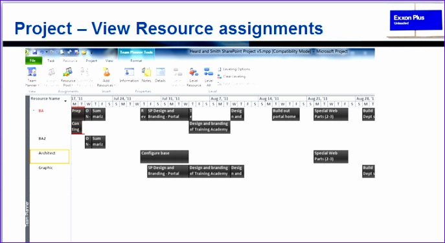This screenshot has height=243, width=445.
Task: Select the Prep task block for BA
Action: (78, 114)
